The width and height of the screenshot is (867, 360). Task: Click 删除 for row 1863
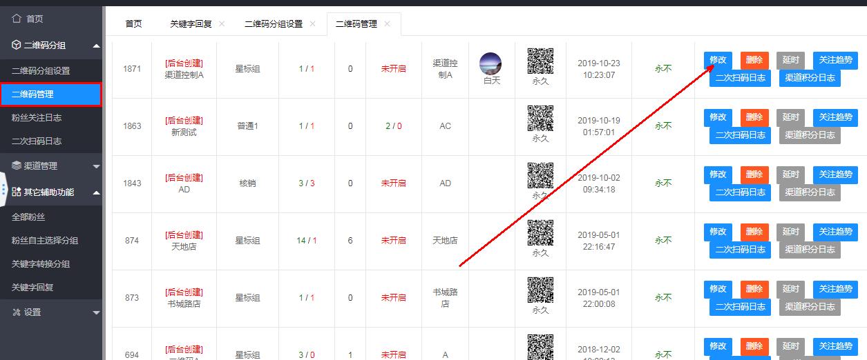coord(754,117)
